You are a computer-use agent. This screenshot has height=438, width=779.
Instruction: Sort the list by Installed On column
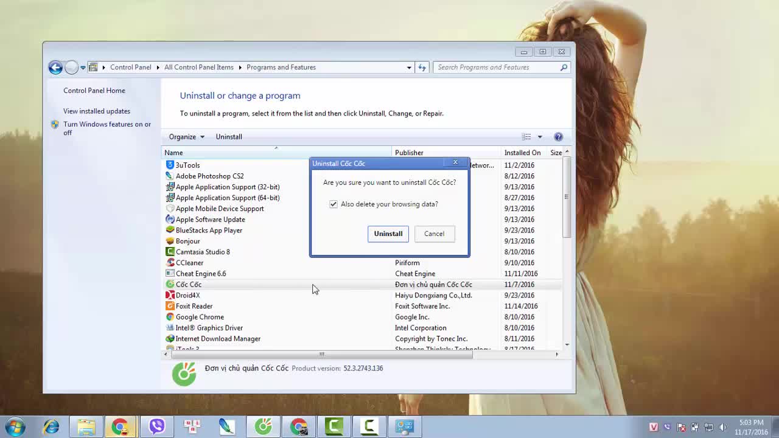[524, 153]
